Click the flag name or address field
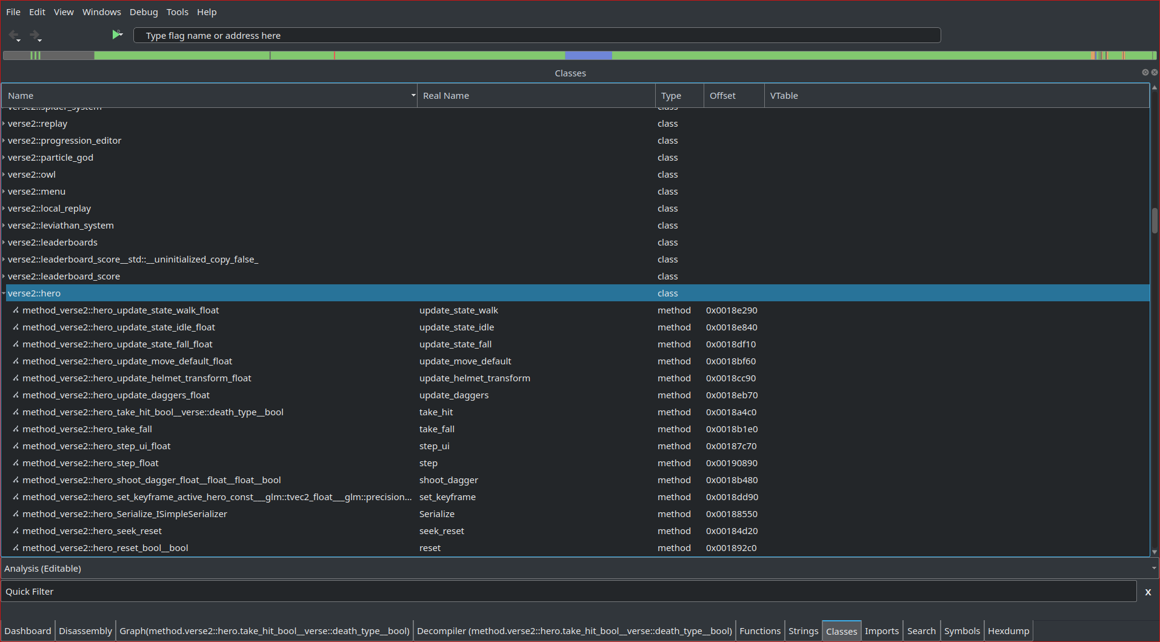 (x=537, y=36)
